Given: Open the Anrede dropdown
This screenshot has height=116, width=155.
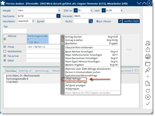Looking at the screenshot, I should 59,11.
